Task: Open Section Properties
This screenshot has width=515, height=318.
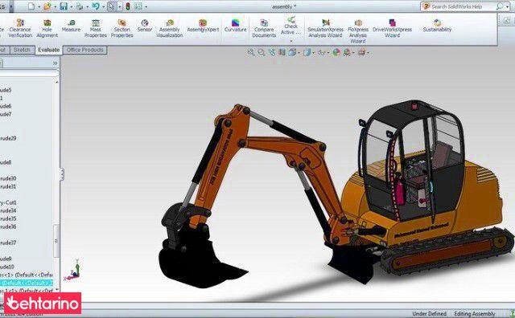Action: [x=122, y=28]
